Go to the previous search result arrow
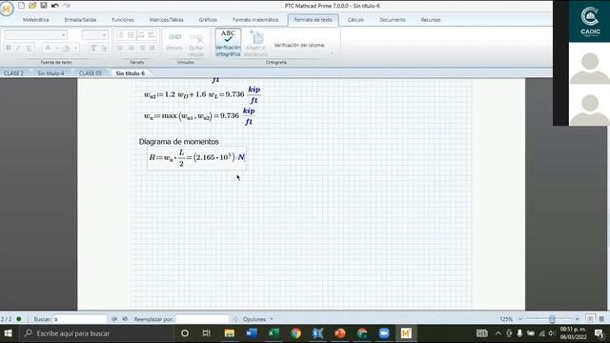Image resolution: width=610 pixels, height=343 pixels. 114,319
